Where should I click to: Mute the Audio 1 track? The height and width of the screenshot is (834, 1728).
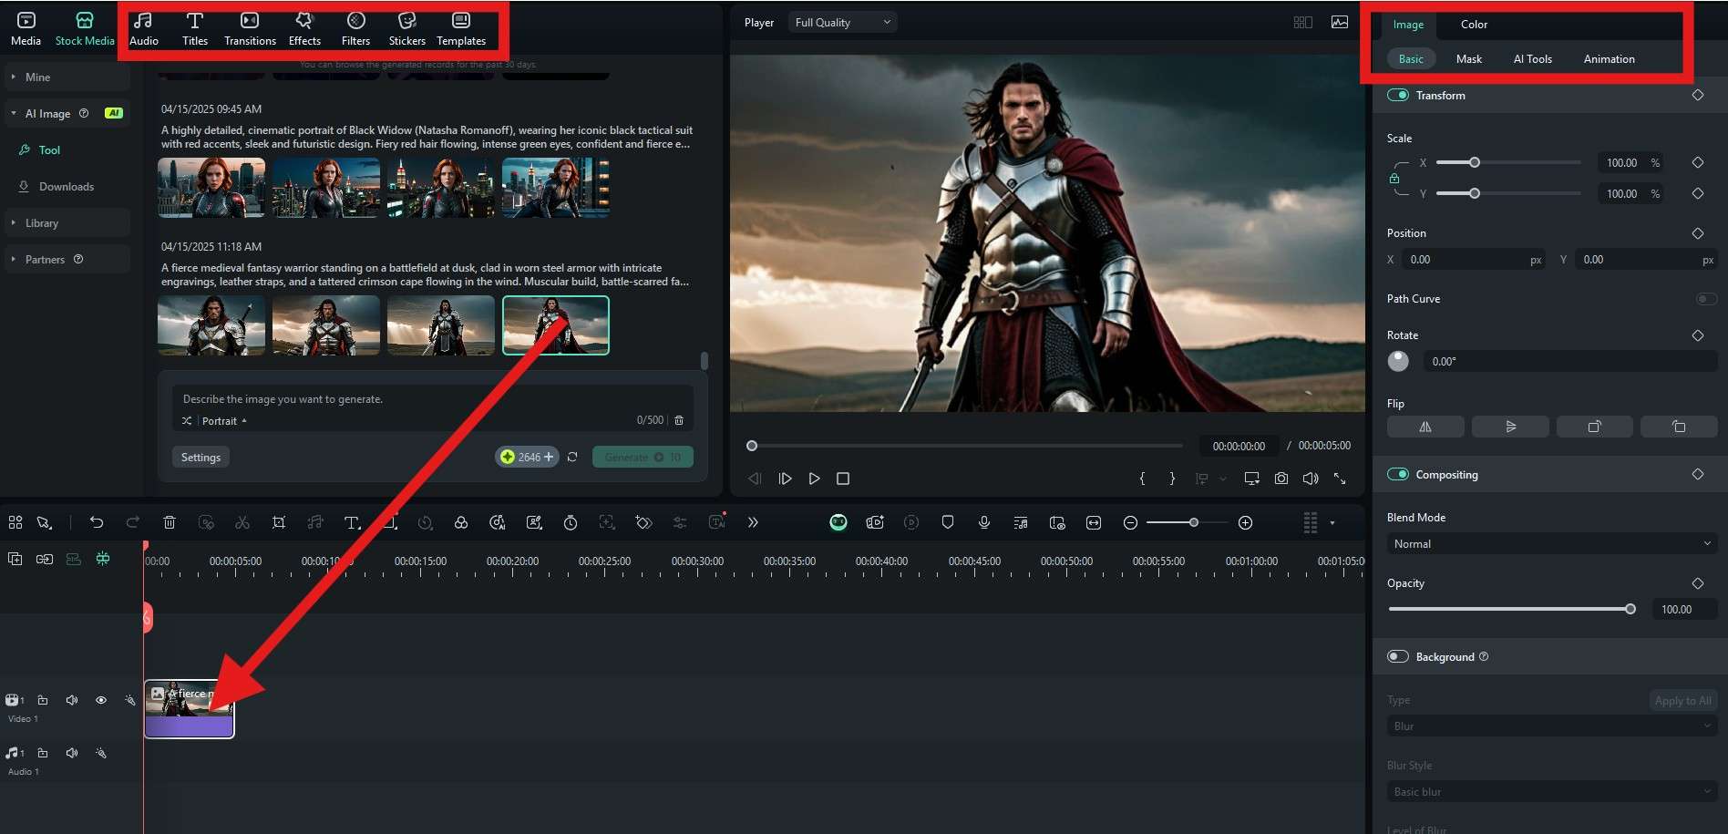pos(72,753)
